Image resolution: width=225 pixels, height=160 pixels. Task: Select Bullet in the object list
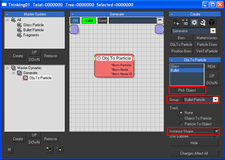point(187,70)
